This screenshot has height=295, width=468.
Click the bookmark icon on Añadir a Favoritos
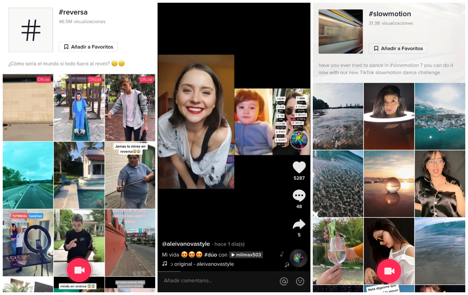click(66, 46)
